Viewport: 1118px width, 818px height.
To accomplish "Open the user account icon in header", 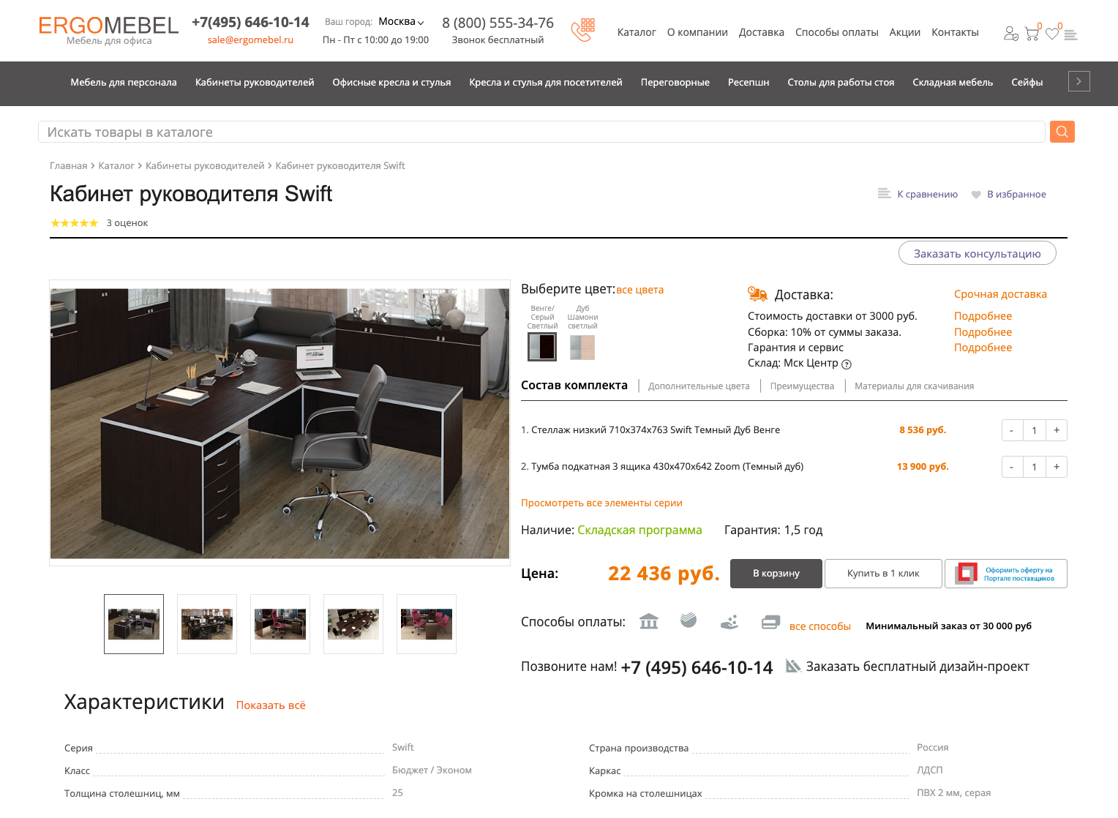I will (x=1011, y=34).
